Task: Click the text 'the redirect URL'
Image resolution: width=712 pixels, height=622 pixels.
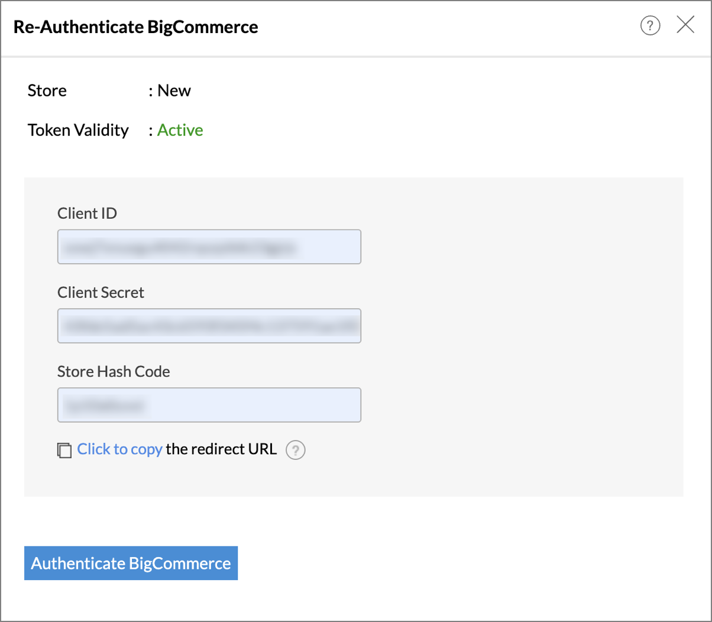Action: [x=221, y=449]
